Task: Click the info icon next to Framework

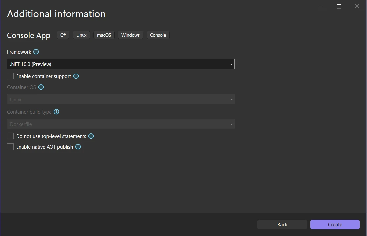Action: click(x=36, y=52)
